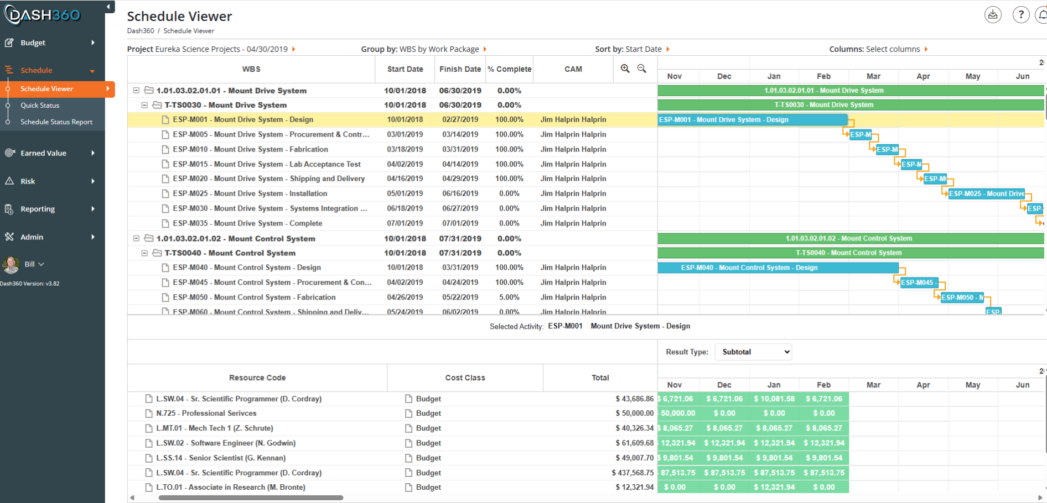
Task: Click the Dash360 breadcrumb link
Action: [141, 31]
